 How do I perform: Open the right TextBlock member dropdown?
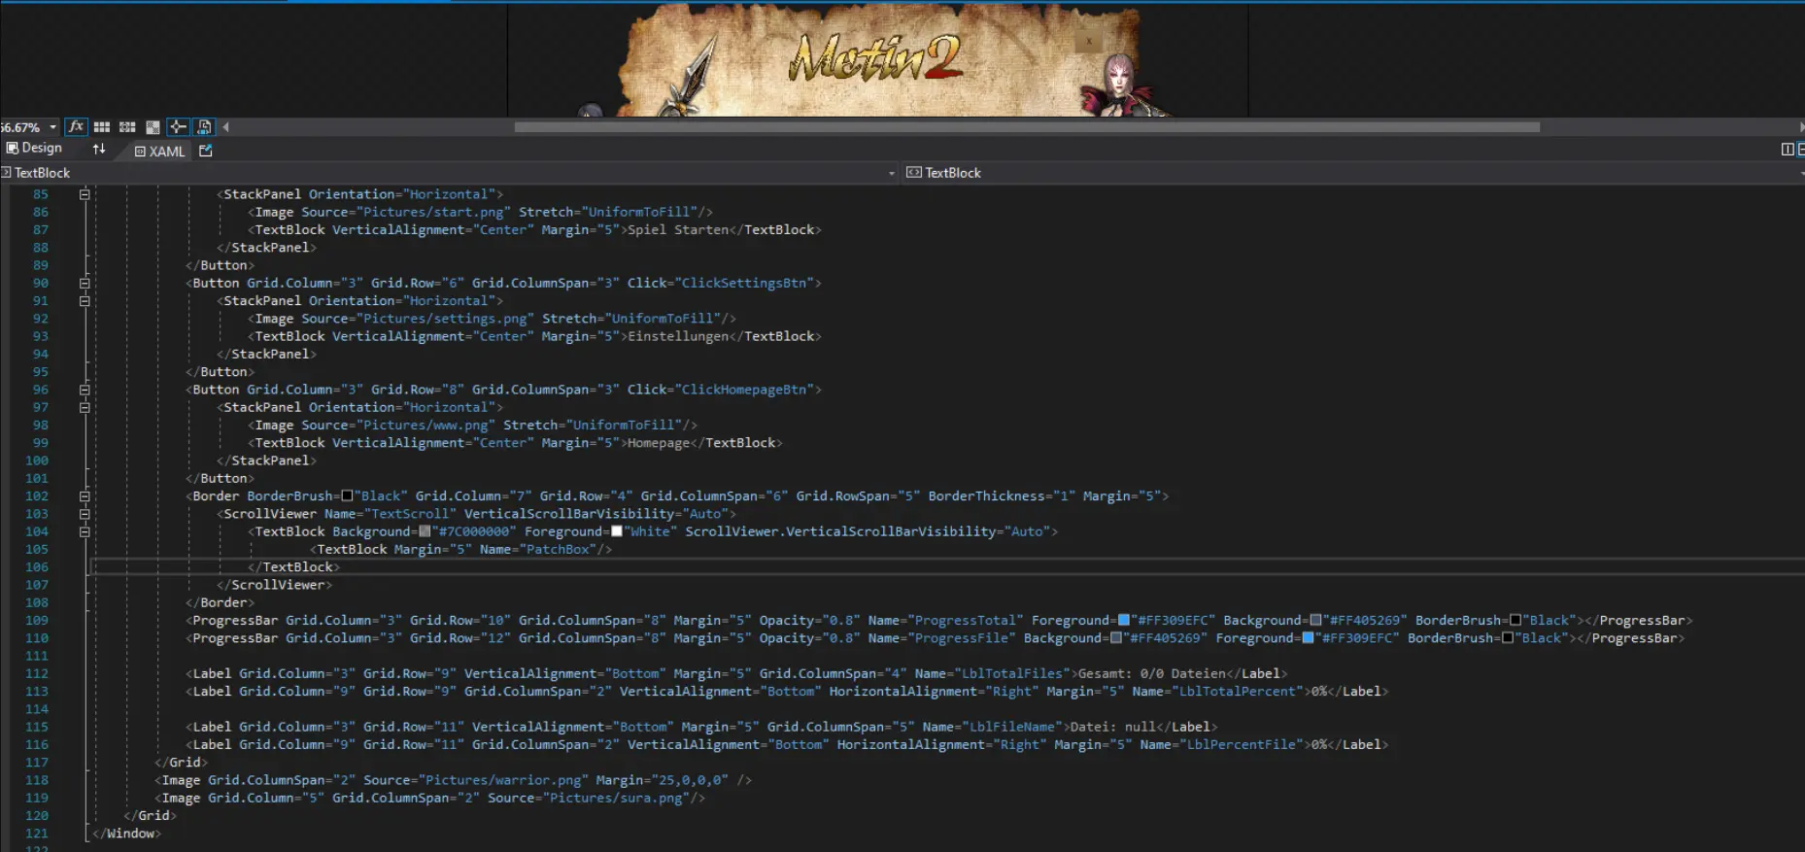(1802, 173)
